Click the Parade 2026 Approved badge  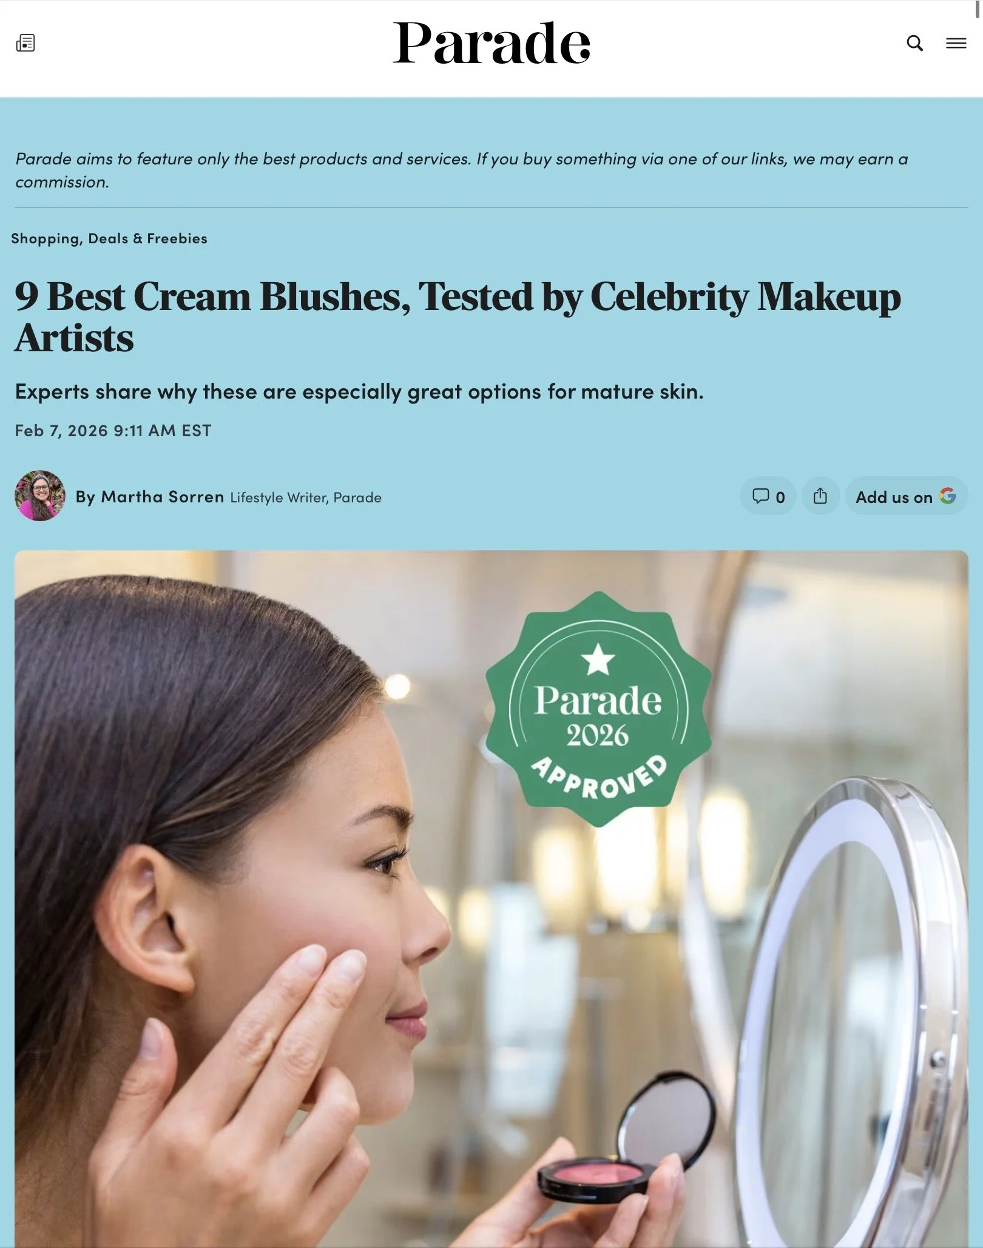coord(598,709)
